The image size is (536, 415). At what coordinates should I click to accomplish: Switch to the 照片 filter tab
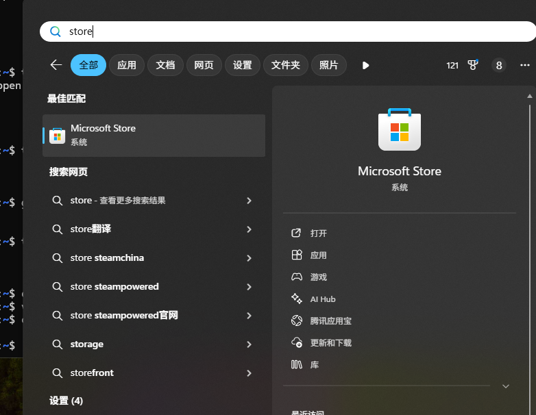tap(329, 65)
